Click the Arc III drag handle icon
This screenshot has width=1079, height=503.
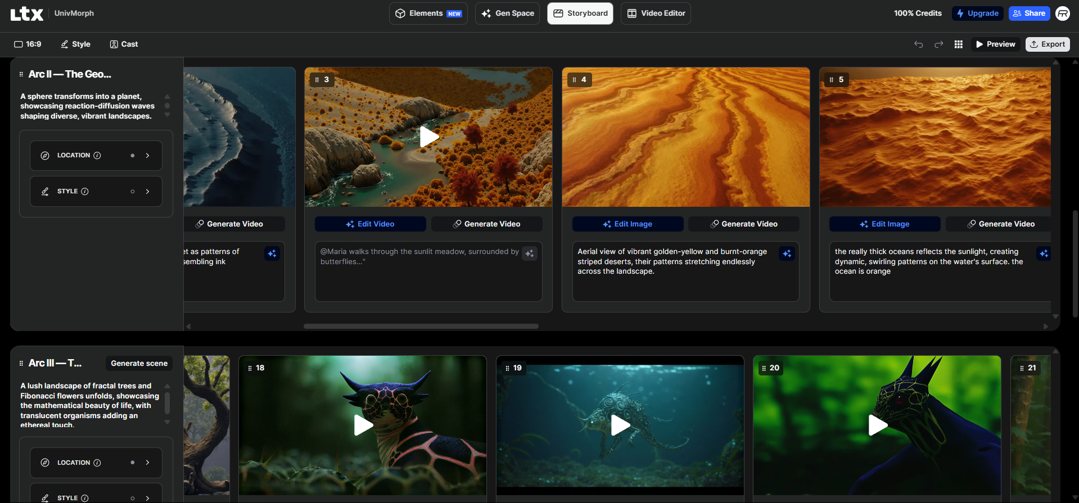21,363
